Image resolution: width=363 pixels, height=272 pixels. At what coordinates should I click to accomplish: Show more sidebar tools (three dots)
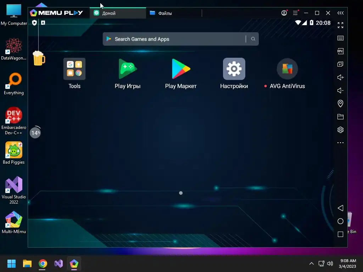click(x=340, y=143)
